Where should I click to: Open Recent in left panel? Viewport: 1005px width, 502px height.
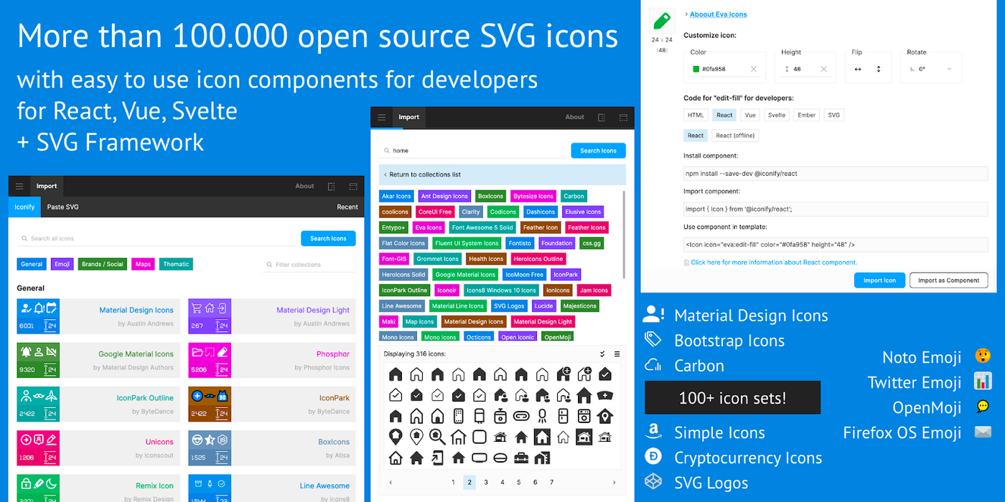(x=347, y=207)
